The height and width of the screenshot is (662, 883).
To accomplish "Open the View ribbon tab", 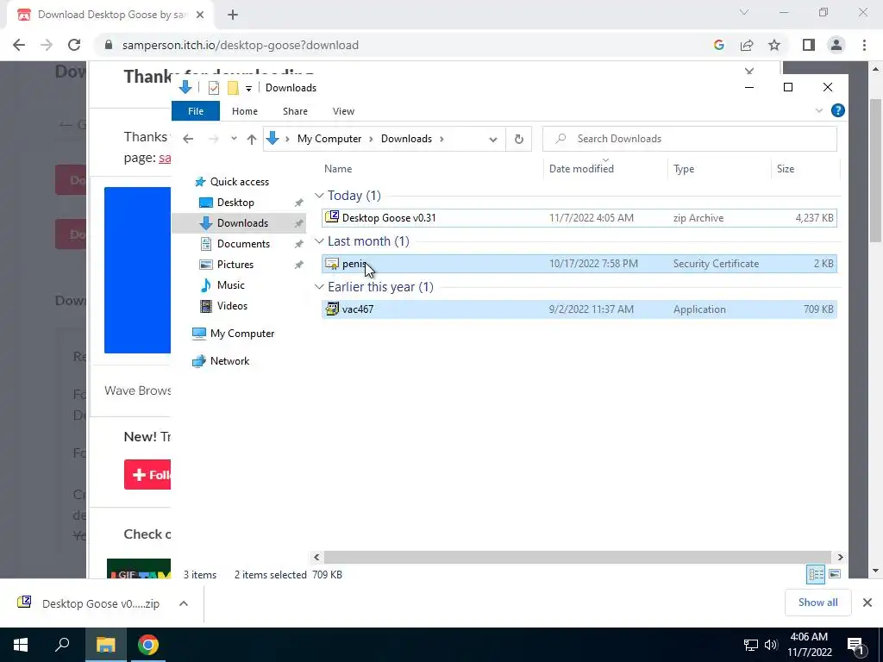I will (x=343, y=111).
